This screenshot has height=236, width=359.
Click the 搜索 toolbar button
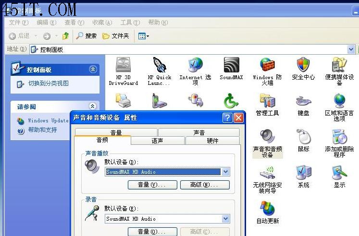[87, 36]
